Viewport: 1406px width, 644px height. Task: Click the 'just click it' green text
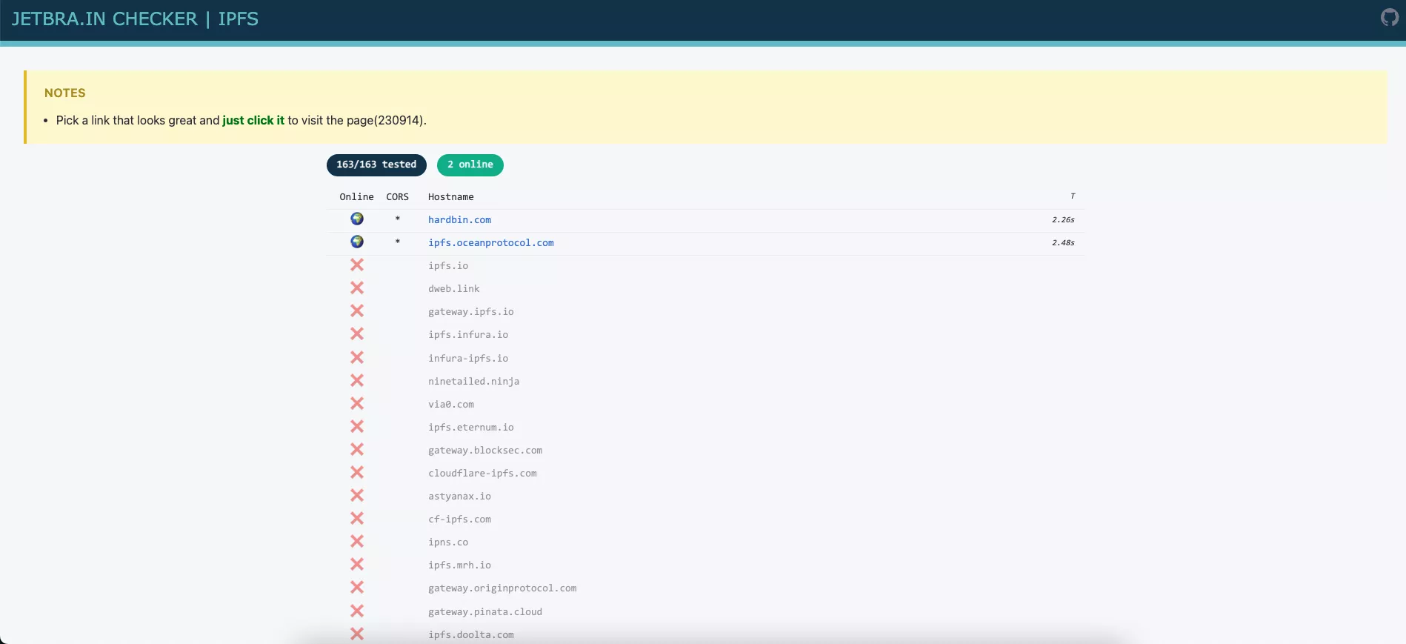253,120
